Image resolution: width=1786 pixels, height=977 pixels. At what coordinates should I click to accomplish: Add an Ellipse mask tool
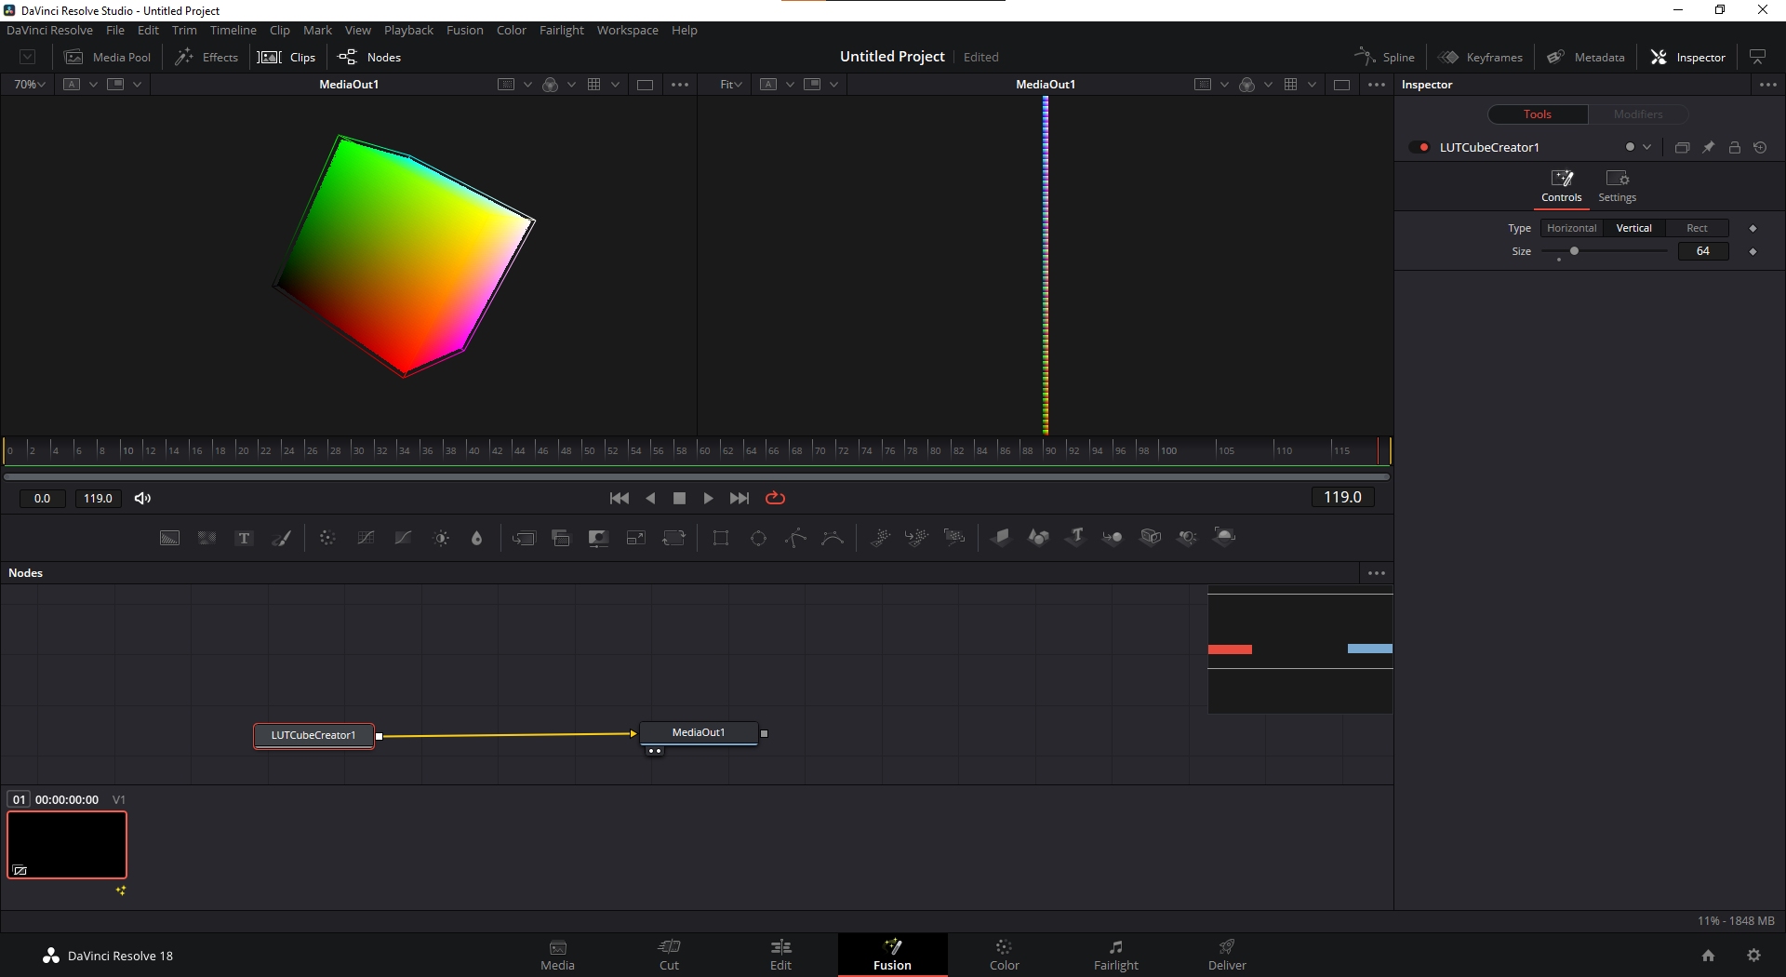[758, 538]
